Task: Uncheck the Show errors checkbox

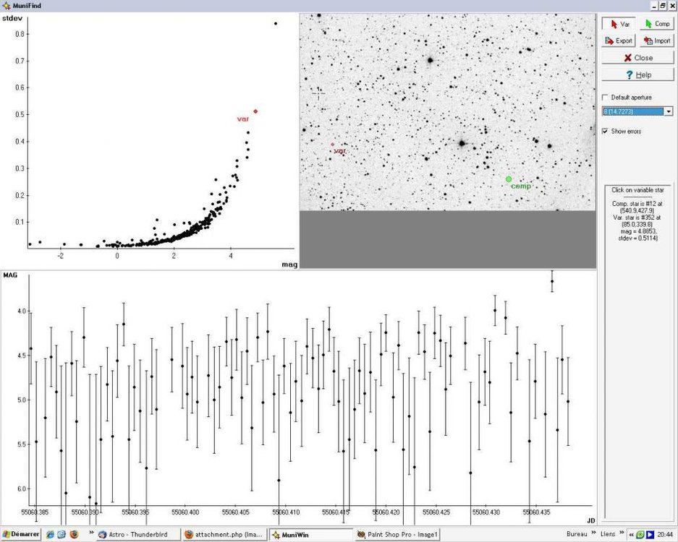Action: click(606, 131)
